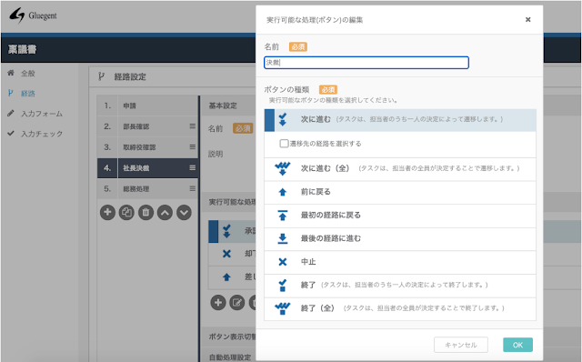Select route 5. 総務処理

coord(147,189)
